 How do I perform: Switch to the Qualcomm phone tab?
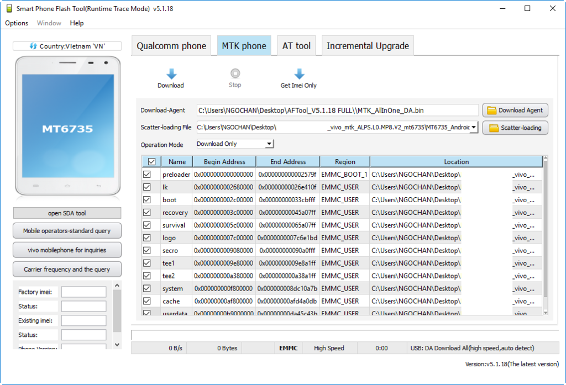pyautogui.click(x=171, y=46)
